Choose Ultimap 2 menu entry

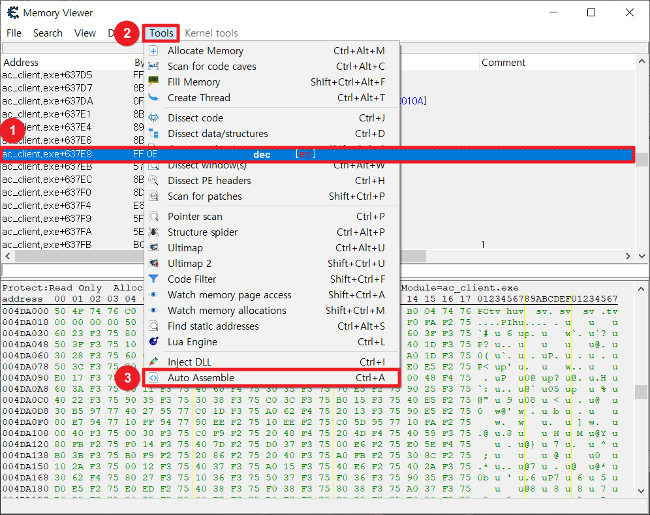point(271,263)
